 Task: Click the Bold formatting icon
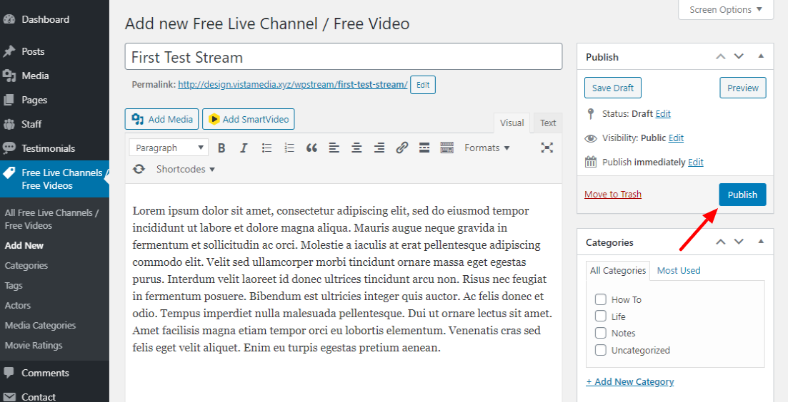pos(221,148)
